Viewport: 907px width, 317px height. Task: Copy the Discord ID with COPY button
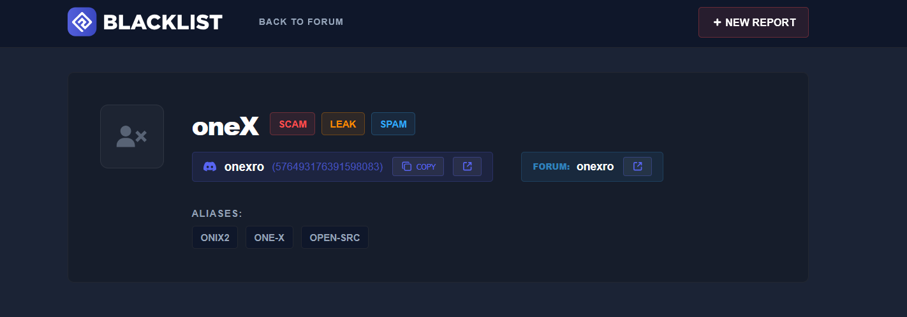(418, 166)
